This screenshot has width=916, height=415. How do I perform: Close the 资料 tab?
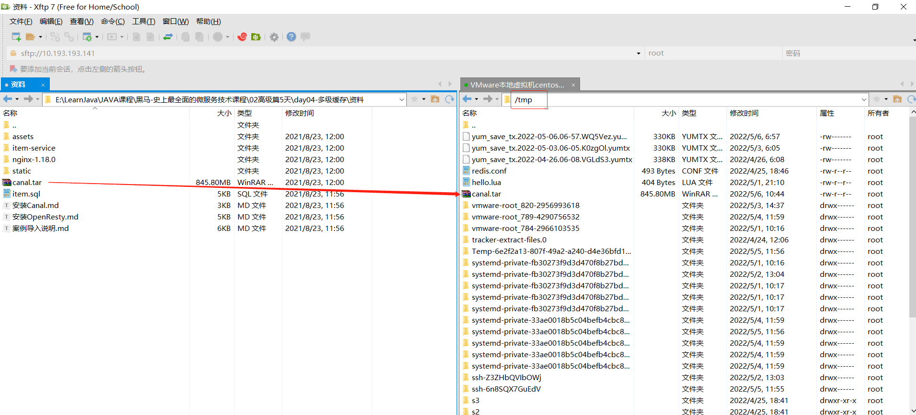tap(43, 85)
